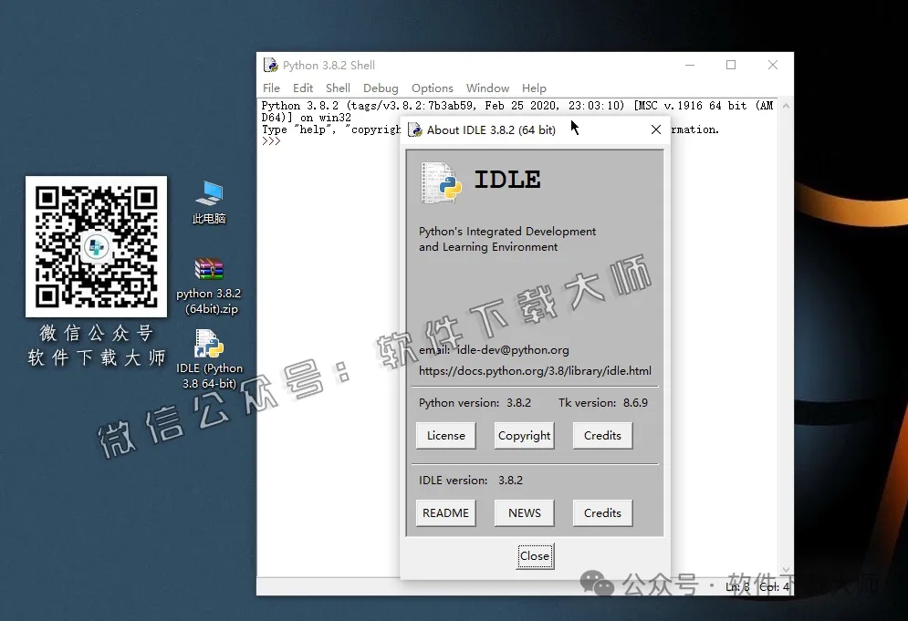Viewport: 908px width, 621px height.
Task: View the IDLE NEWS file
Action: point(524,512)
